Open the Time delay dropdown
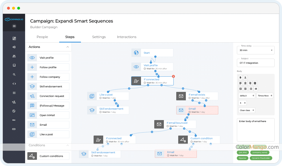 [x=255, y=50]
